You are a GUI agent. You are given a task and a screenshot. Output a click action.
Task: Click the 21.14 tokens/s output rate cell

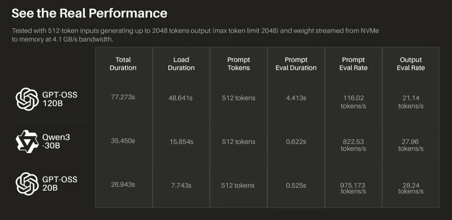point(411,102)
